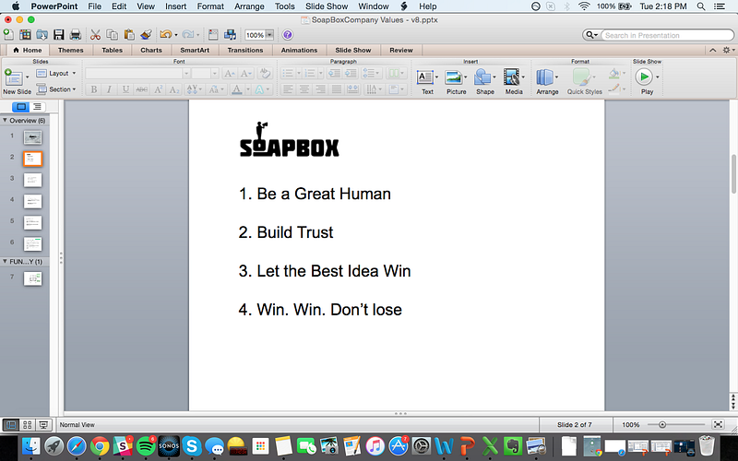Switch to Slide Show view button
This screenshot has height=461, width=738.
pyautogui.click(x=43, y=425)
